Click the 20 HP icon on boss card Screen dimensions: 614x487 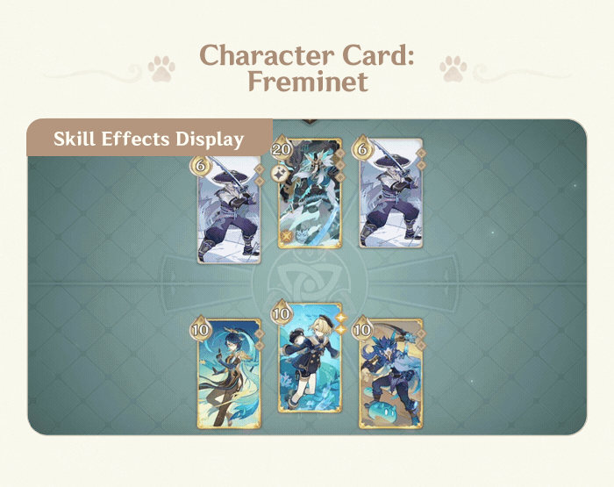pos(282,148)
